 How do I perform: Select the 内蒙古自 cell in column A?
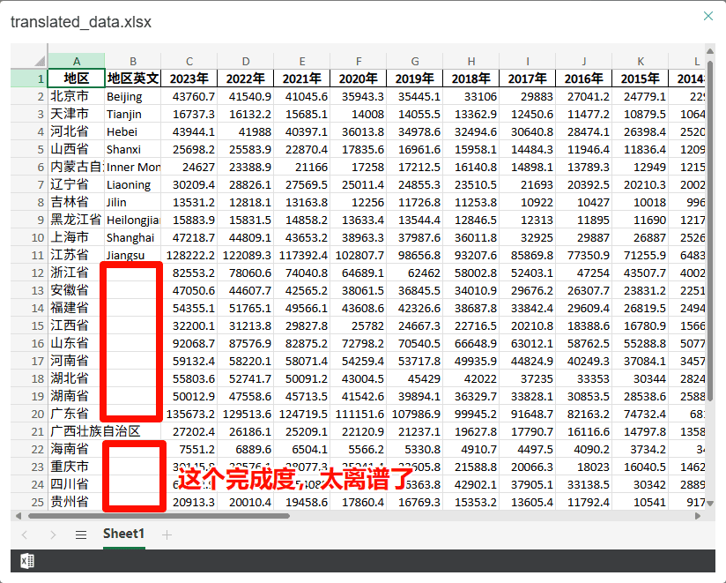coord(77,167)
